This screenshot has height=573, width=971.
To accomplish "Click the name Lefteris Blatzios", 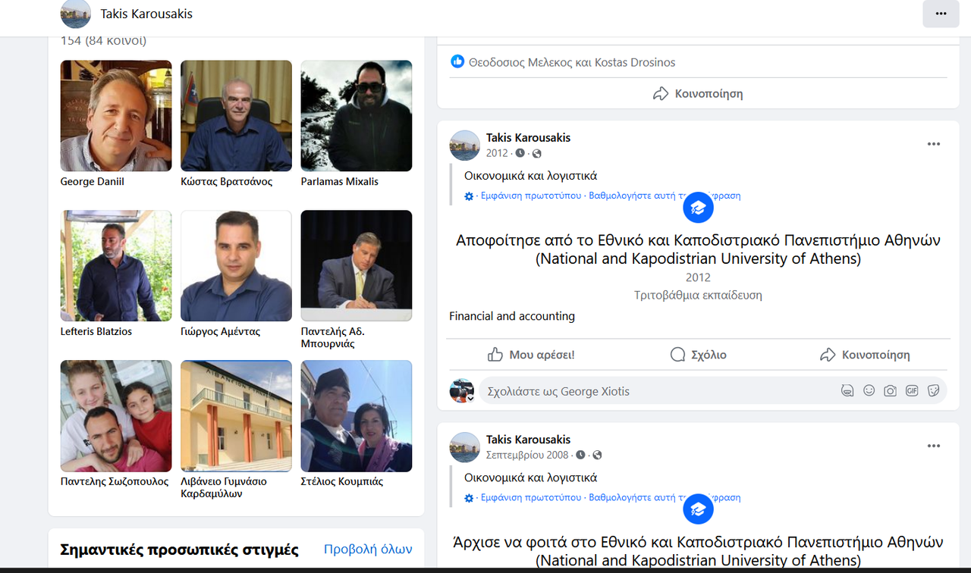I will [96, 332].
